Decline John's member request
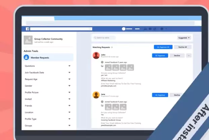 pyautogui.click(x=177, y=55)
